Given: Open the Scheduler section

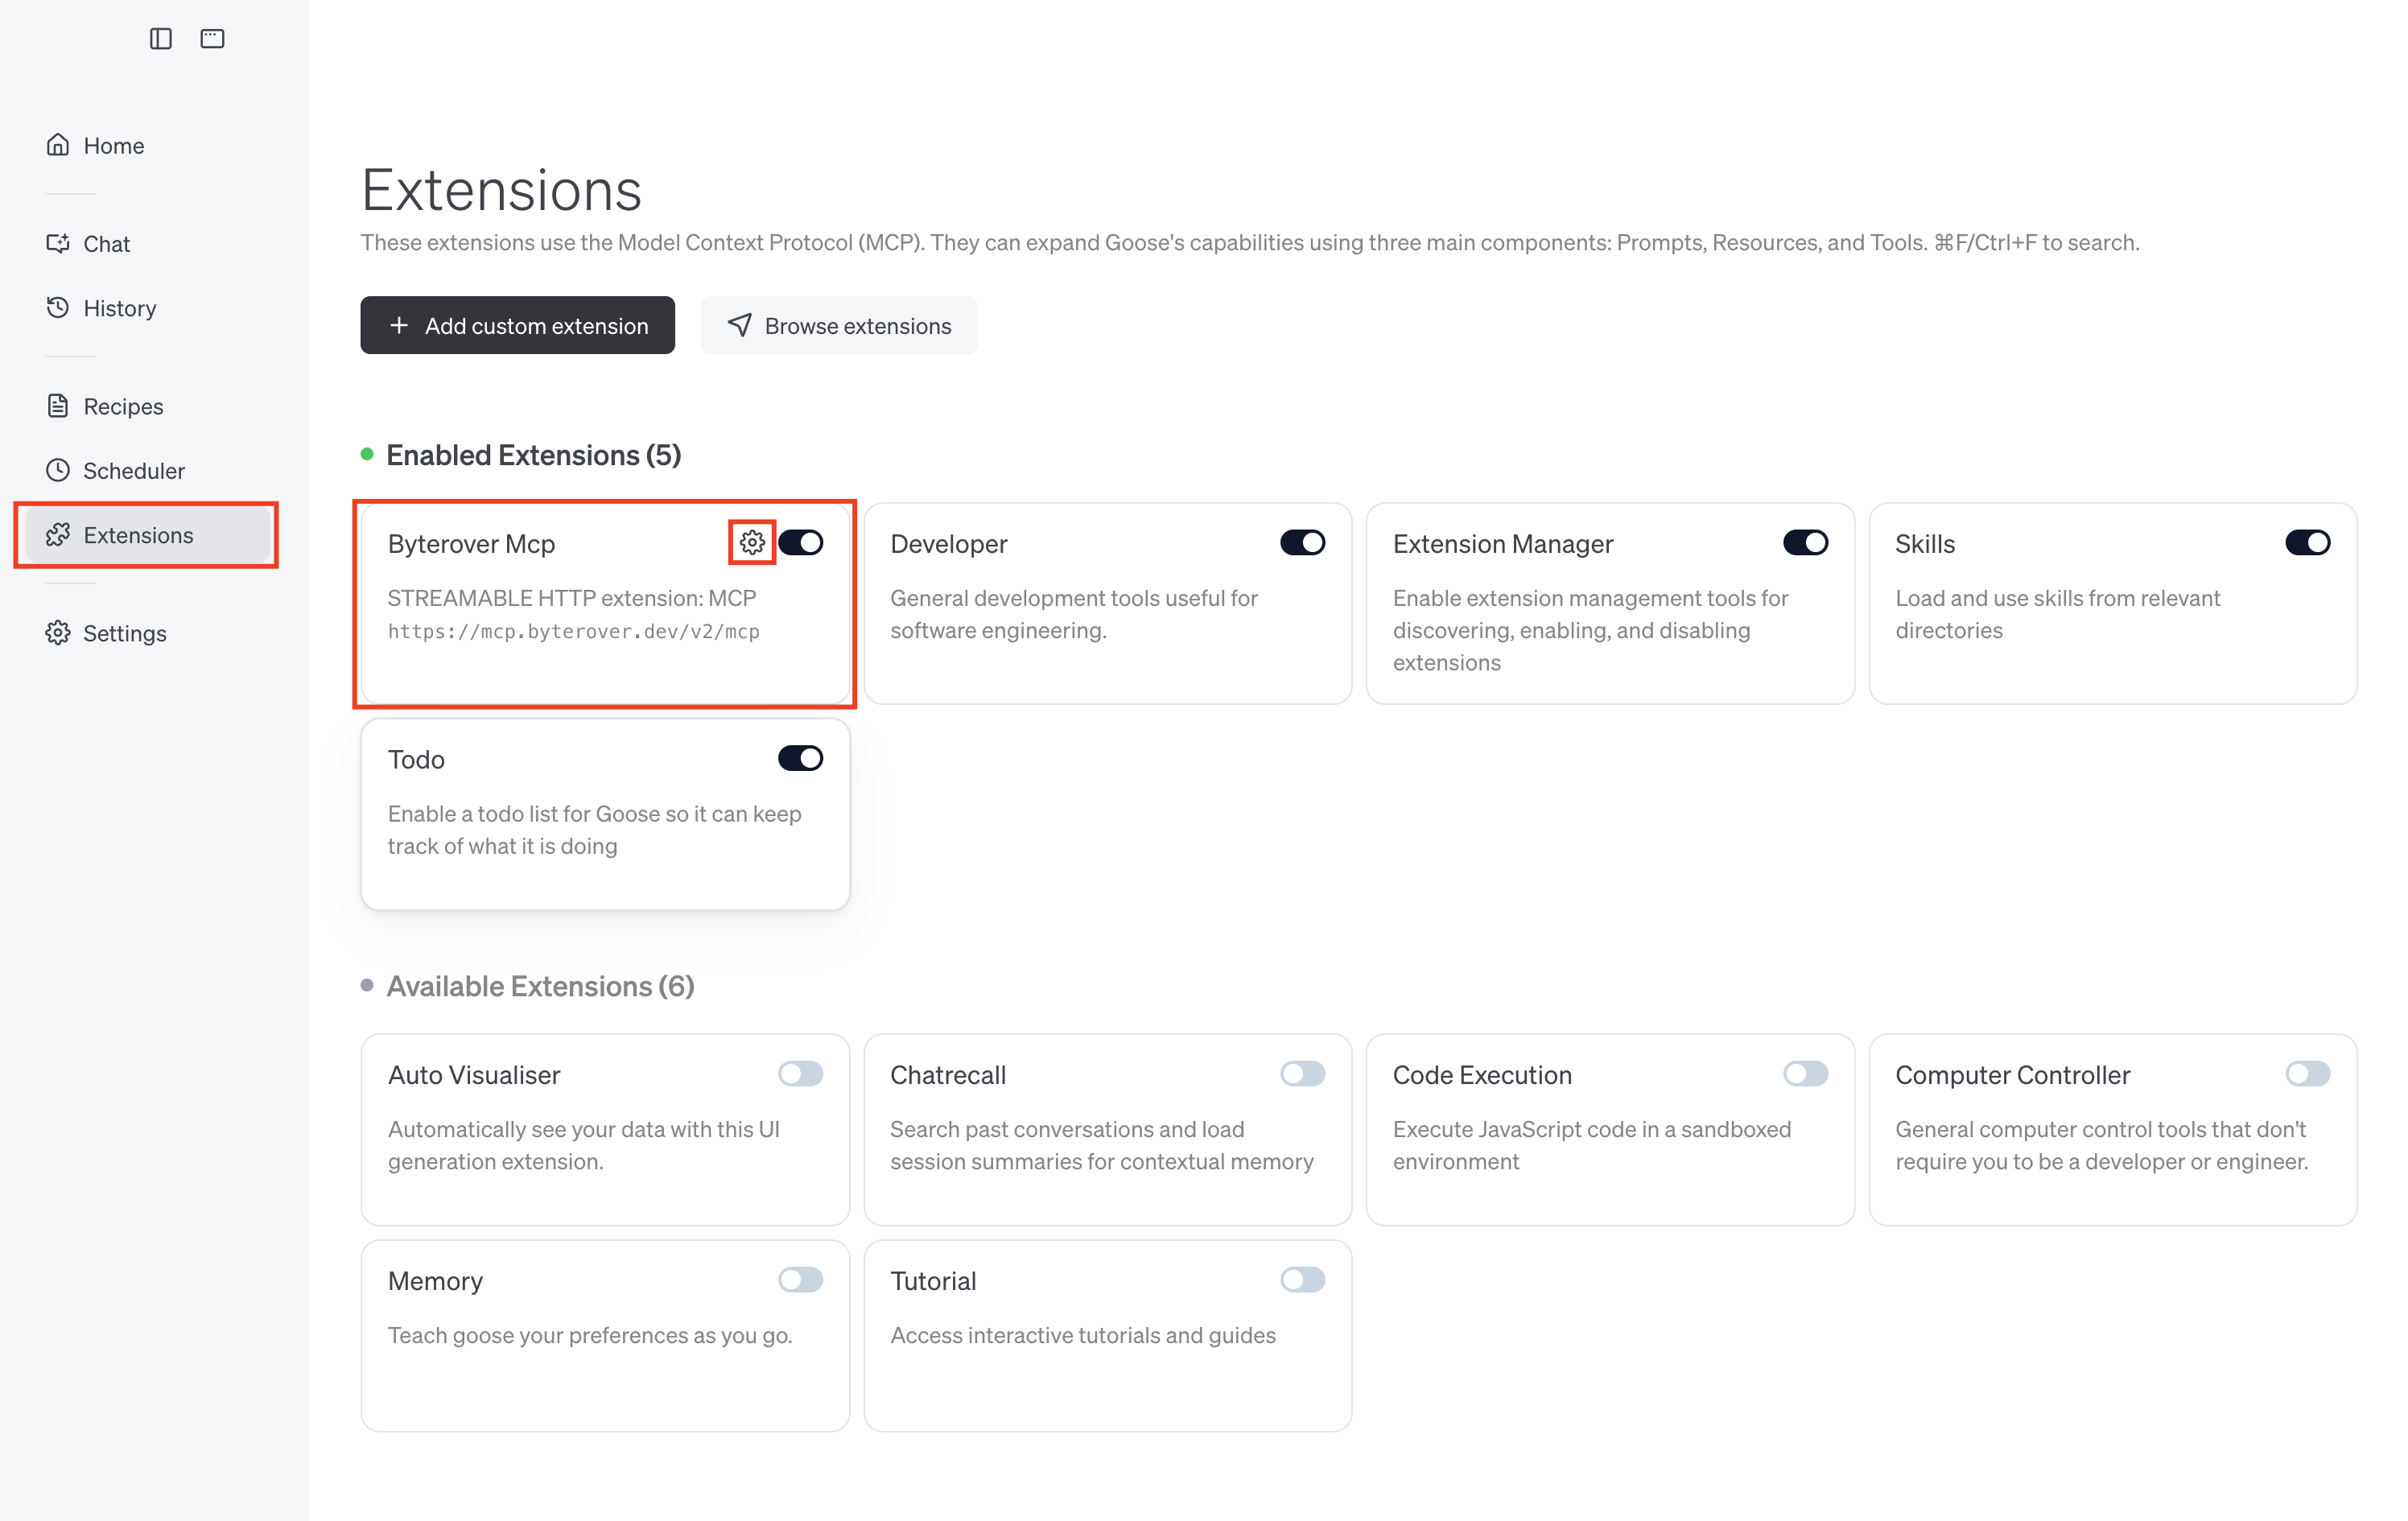Looking at the screenshot, I should [x=134, y=470].
